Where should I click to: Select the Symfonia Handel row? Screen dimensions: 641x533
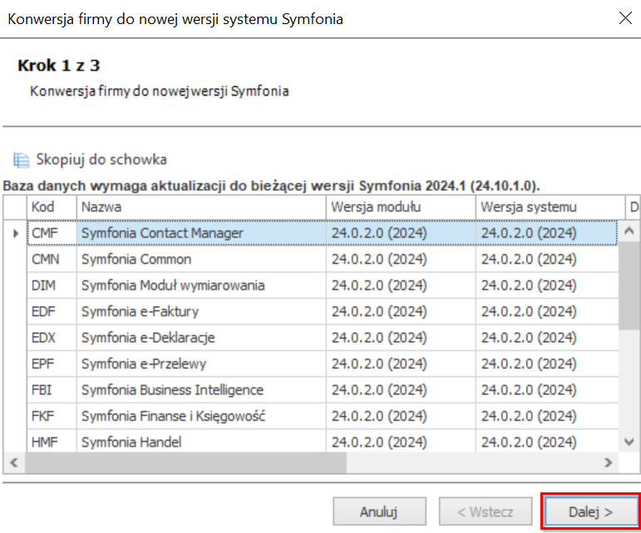click(323, 441)
